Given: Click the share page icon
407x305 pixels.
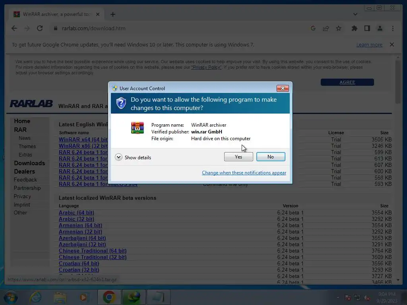Looking at the screenshot, I should coord(326,28).
